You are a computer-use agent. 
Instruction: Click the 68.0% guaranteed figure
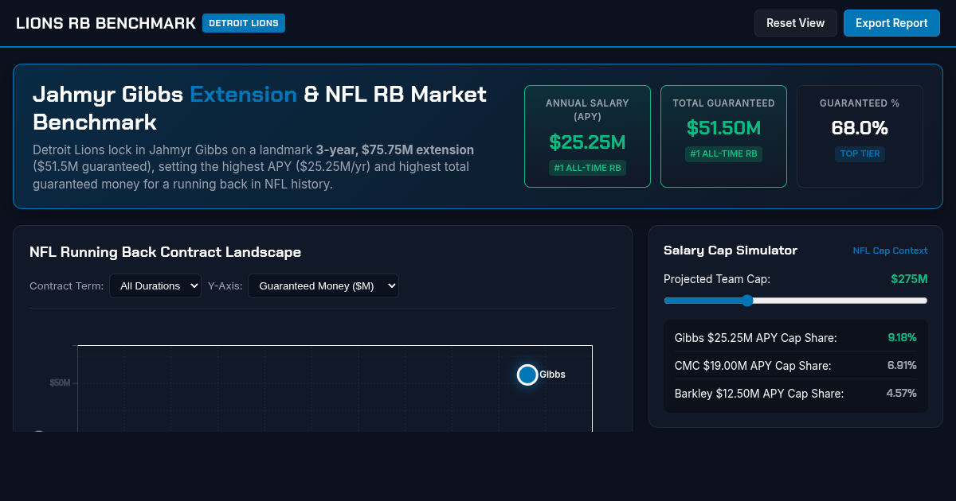[860, 128]
